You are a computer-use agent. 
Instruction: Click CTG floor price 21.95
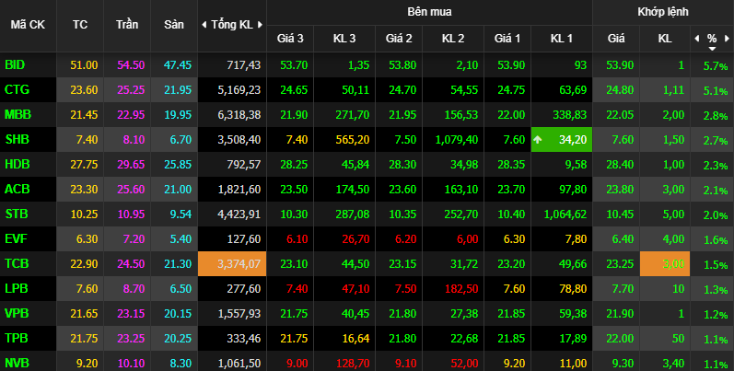(178, 90)
